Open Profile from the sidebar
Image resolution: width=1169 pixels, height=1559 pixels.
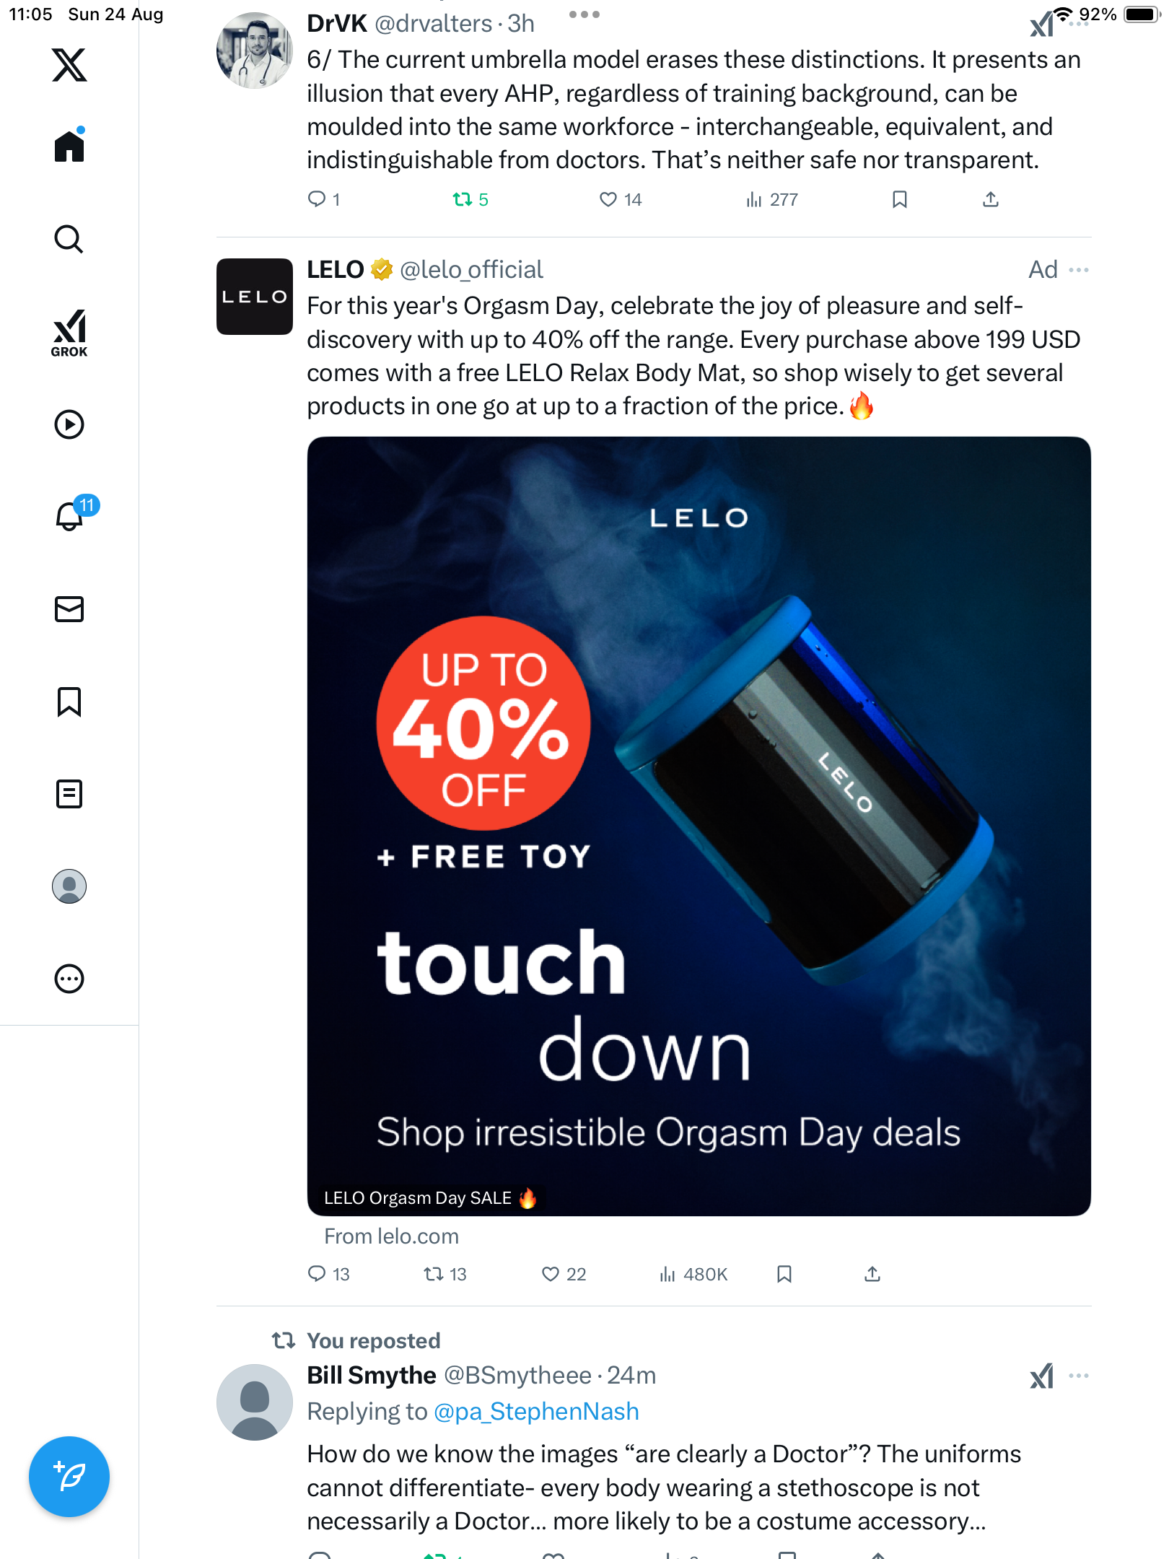[69, 886]
